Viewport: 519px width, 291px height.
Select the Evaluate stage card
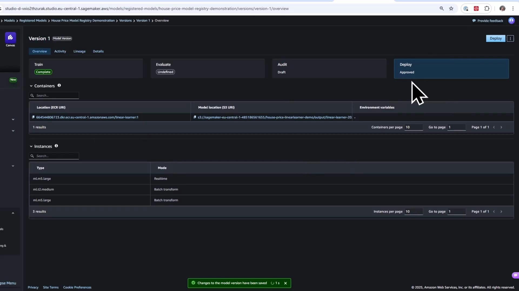(x=208, y=68)
